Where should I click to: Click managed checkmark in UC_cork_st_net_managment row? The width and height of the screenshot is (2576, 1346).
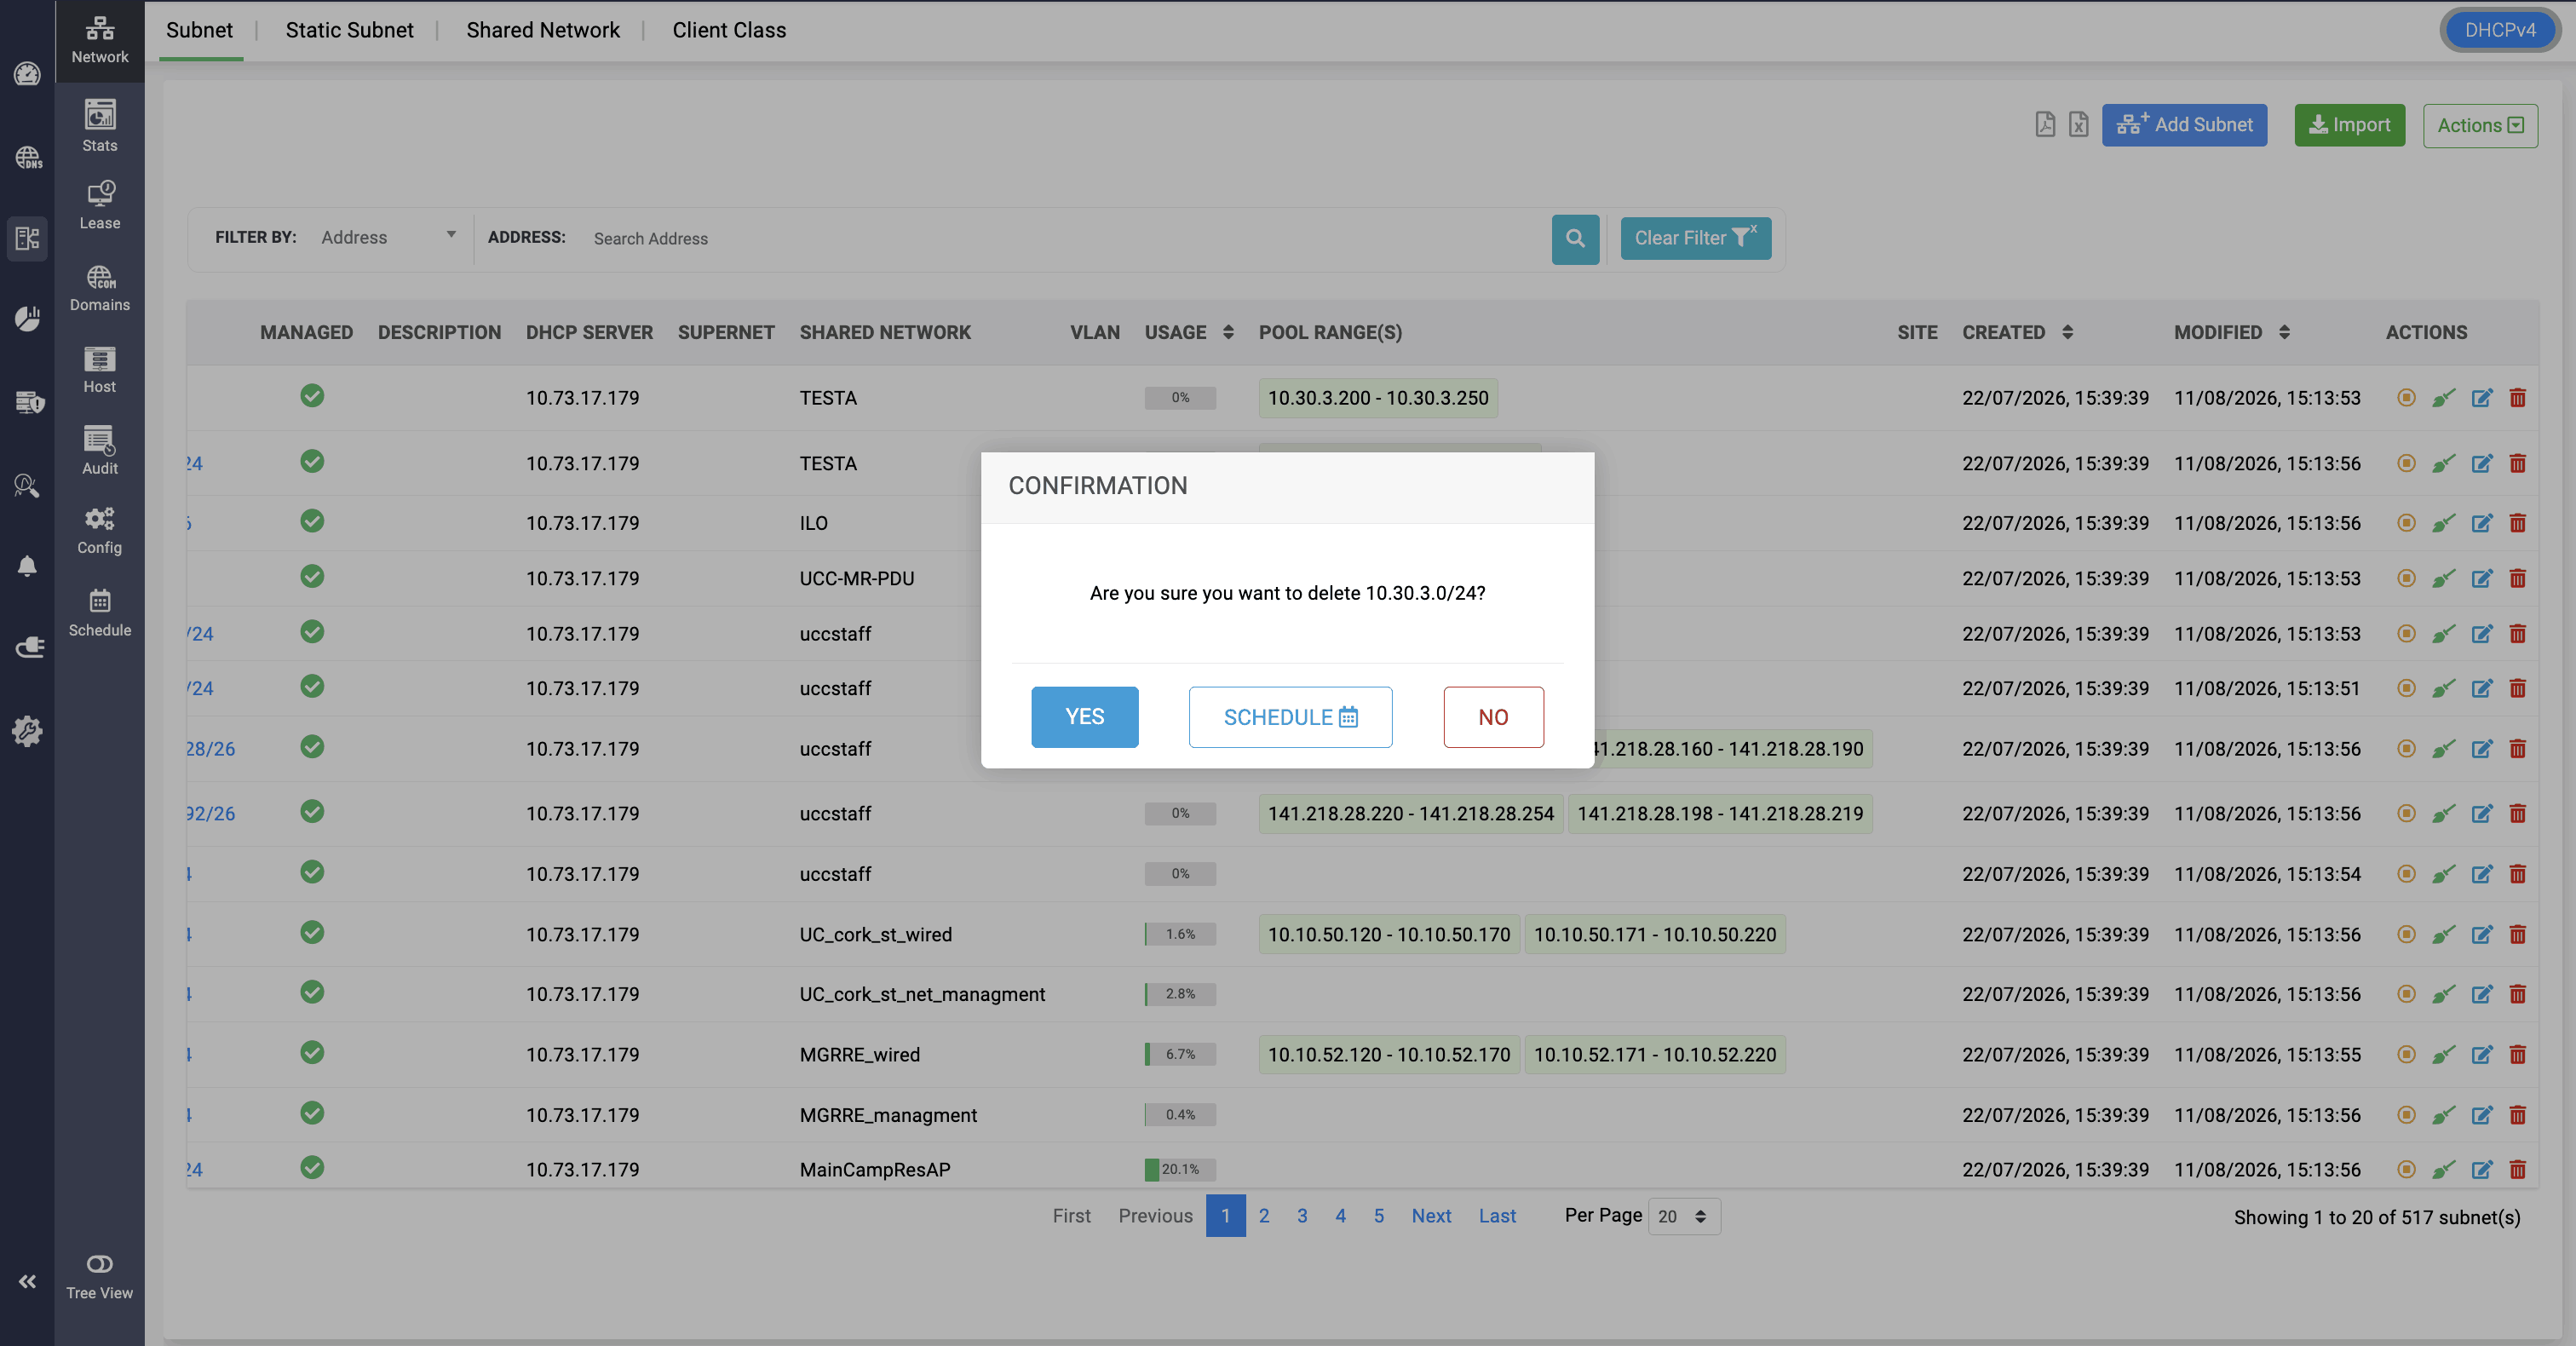click(x=312, y=992)
